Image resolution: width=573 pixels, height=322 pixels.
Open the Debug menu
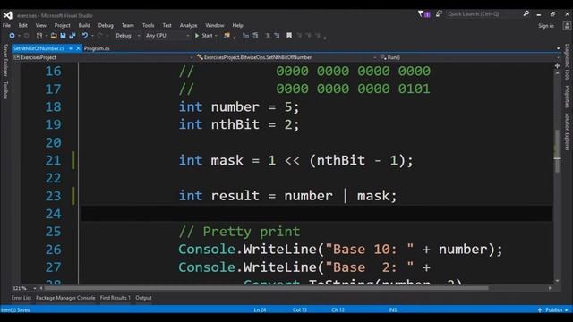click(106, 25)
